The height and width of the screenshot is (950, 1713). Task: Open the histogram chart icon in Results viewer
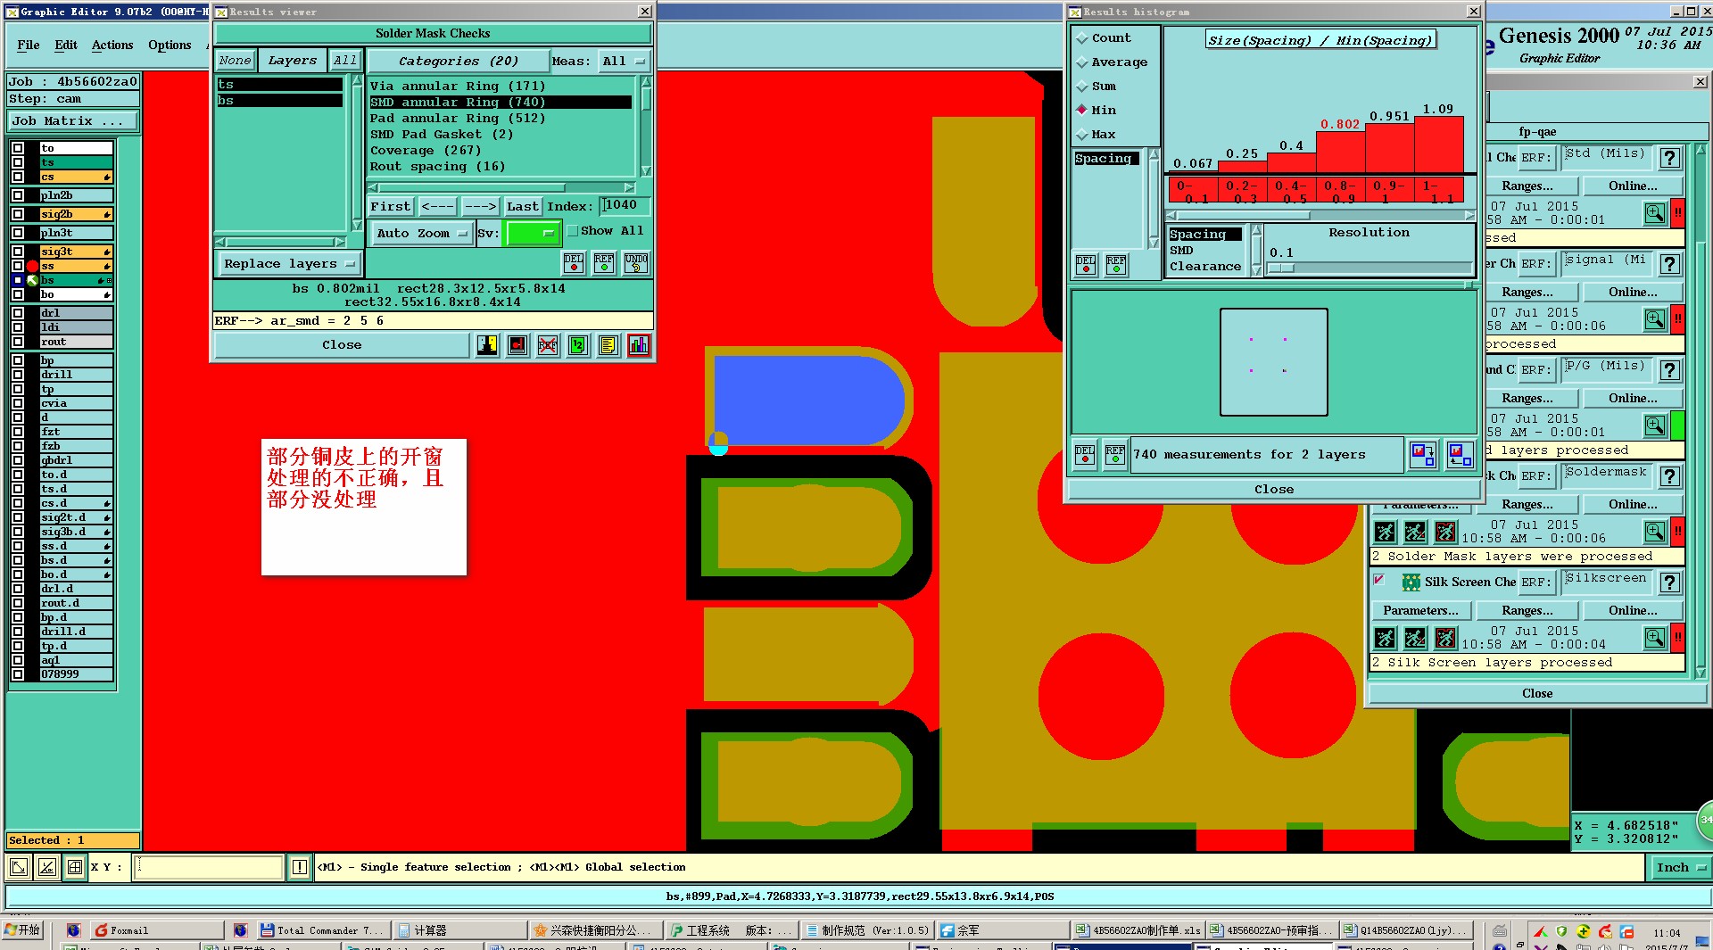(639, 345)
